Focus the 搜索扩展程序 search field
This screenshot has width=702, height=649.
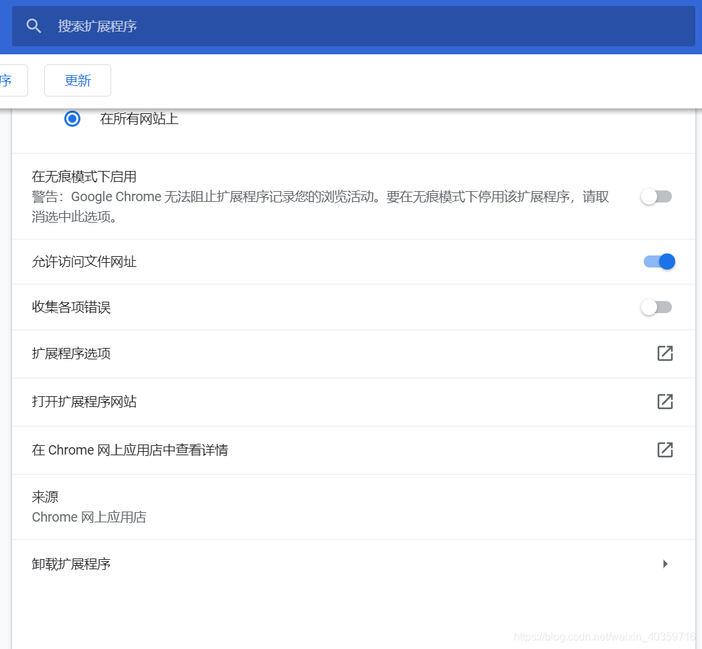[x=353, y=26]
